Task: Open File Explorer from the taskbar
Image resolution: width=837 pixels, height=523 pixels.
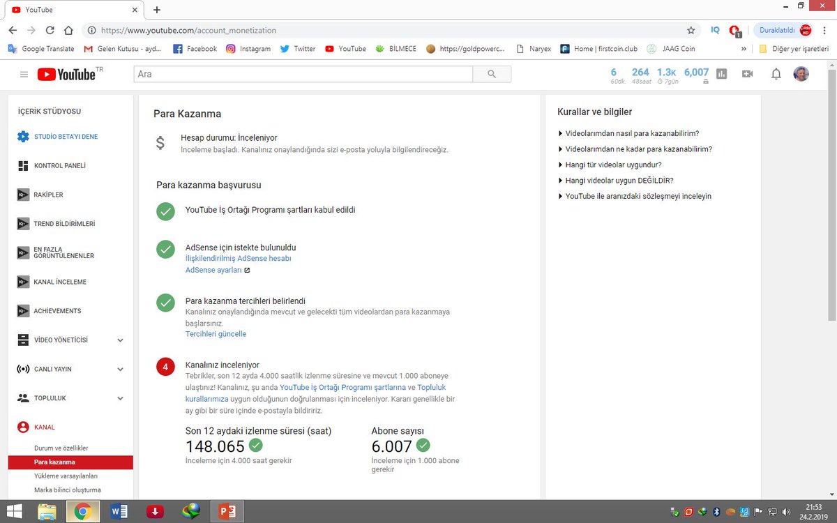Action: pyautogui.click(x=47, y=511)
